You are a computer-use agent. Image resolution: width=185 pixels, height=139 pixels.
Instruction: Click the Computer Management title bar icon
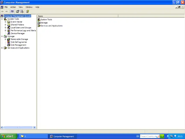pyautogui.click(x=2, y=2)
